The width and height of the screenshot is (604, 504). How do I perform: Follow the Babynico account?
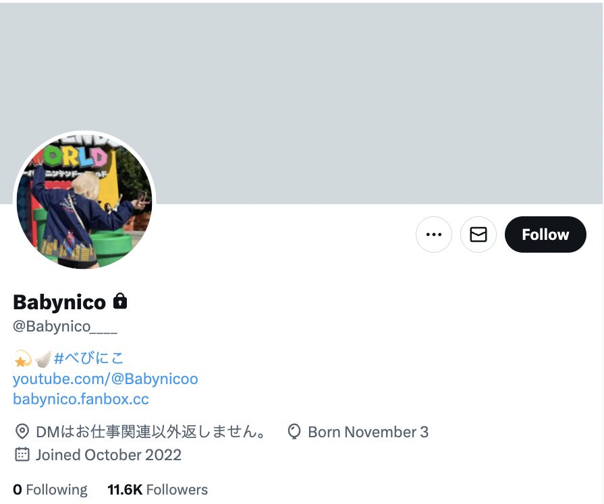[x=545, y=234]
